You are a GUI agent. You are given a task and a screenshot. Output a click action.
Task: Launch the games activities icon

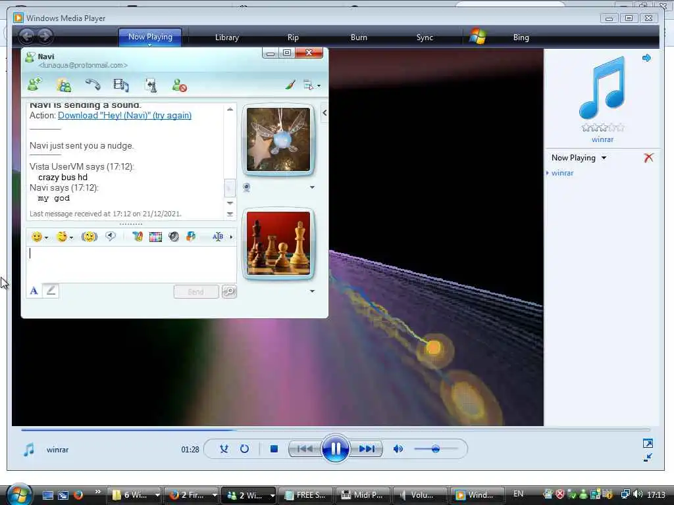tap(151, 85)
